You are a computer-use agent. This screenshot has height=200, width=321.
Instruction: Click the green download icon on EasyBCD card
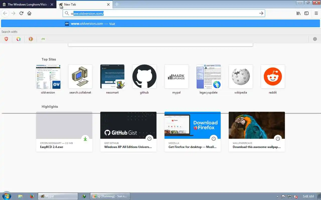click(85, 138)
